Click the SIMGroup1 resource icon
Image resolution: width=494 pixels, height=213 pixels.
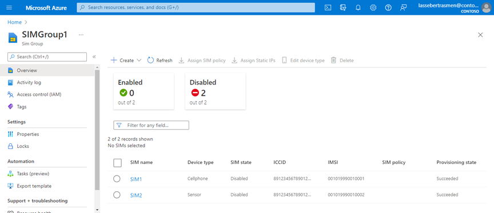pyautogui.click(x=13, y=38)
